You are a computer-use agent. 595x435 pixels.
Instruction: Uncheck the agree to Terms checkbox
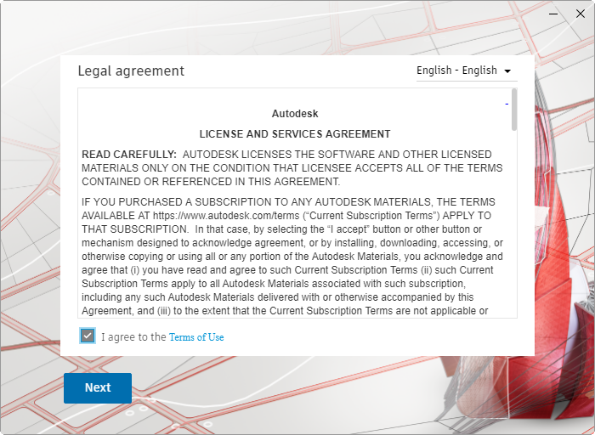87,336
